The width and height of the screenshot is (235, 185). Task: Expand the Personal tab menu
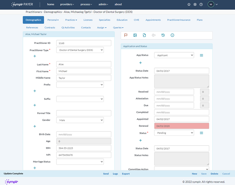tap(53, 20)
